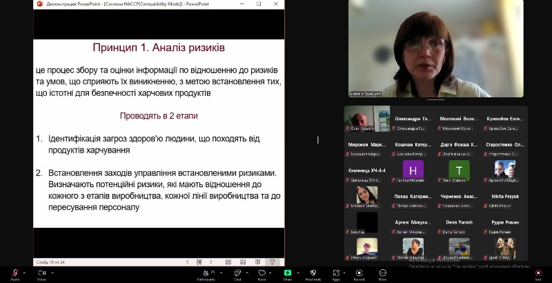Click the green Share screen icon
This screenshot has height=283, width=552.
coord(287,273)
